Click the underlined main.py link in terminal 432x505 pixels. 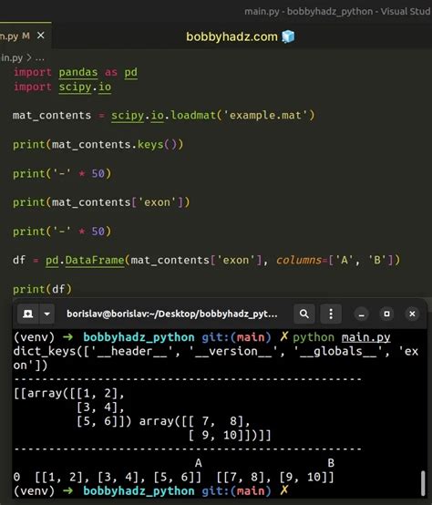tap(365, 337)
